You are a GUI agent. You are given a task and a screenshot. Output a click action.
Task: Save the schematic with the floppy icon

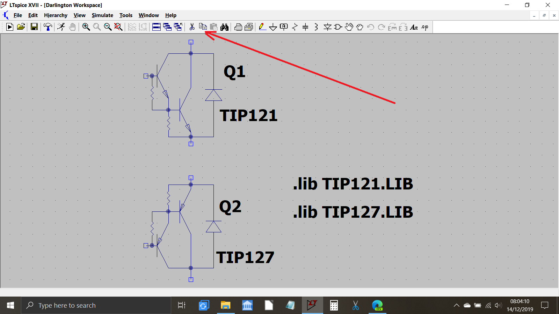(x=34, y=27)
